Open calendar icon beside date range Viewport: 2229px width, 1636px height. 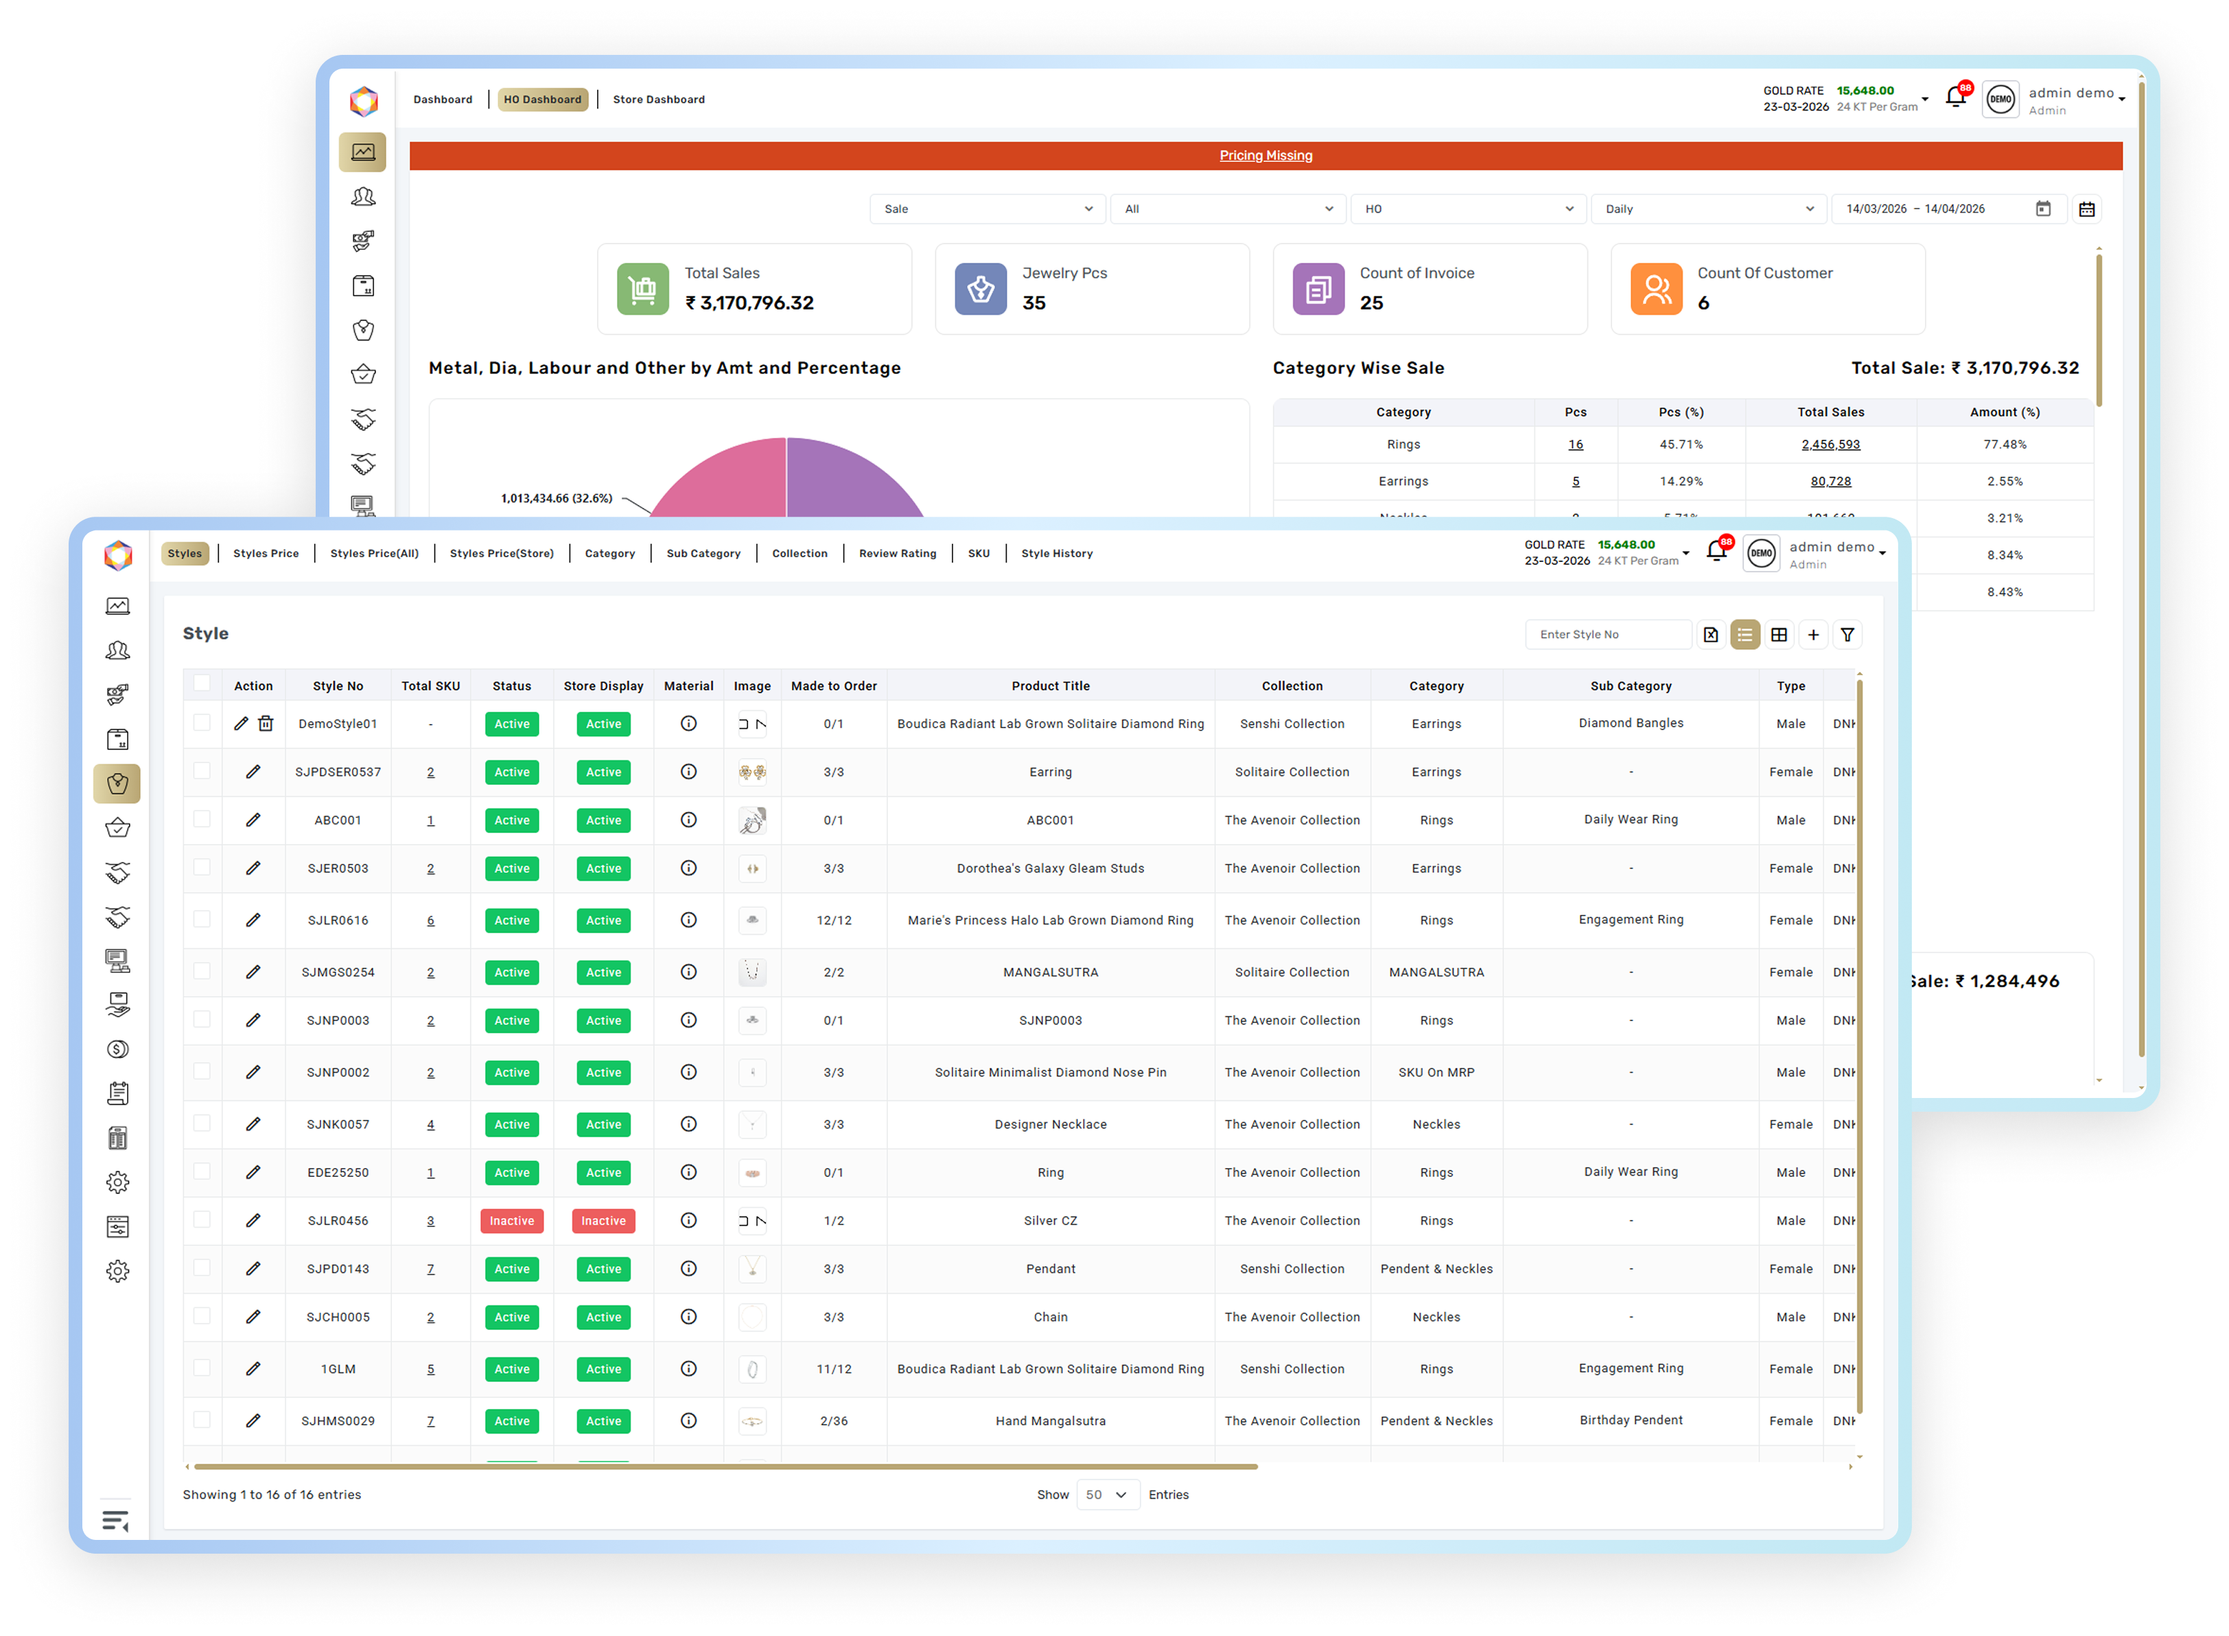2086,209
